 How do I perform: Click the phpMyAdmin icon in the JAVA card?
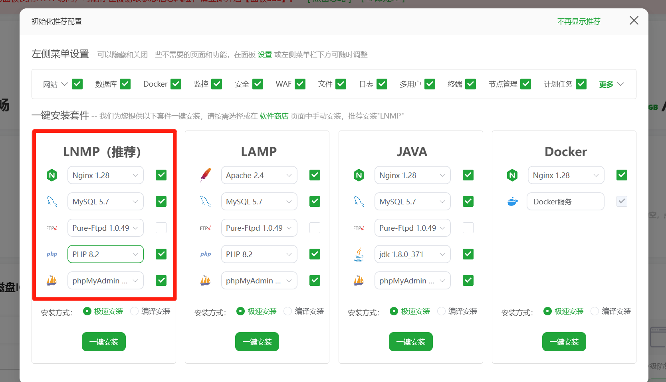coord(359,281)
